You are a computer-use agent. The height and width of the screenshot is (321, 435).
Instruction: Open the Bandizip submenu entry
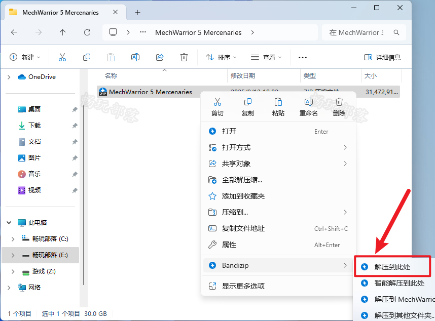pyautogui.click(x=278, y=265)
